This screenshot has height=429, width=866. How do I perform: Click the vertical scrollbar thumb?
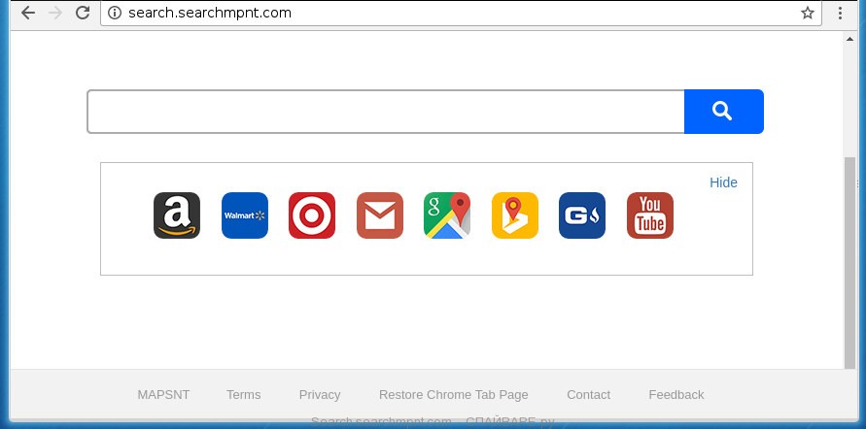[x=850, y=262]
